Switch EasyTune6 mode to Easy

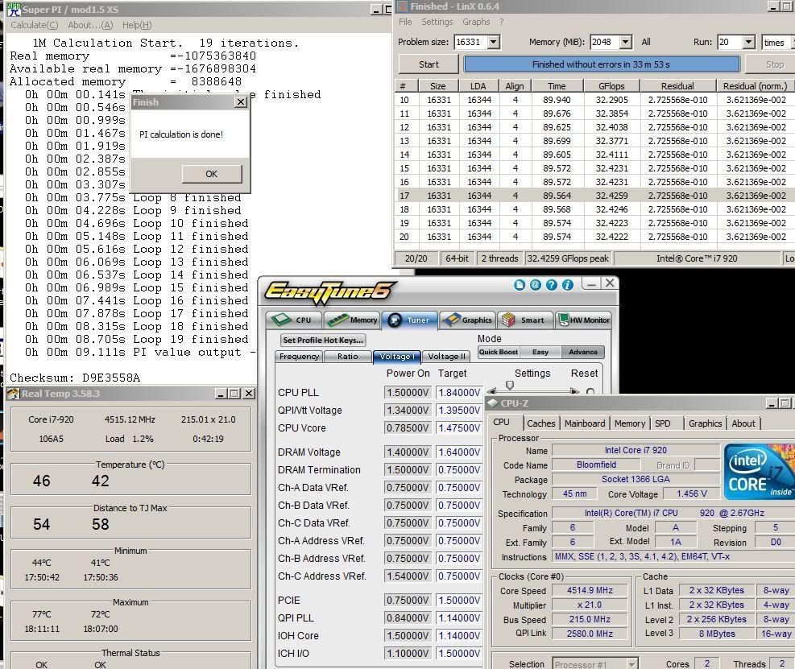540,353
